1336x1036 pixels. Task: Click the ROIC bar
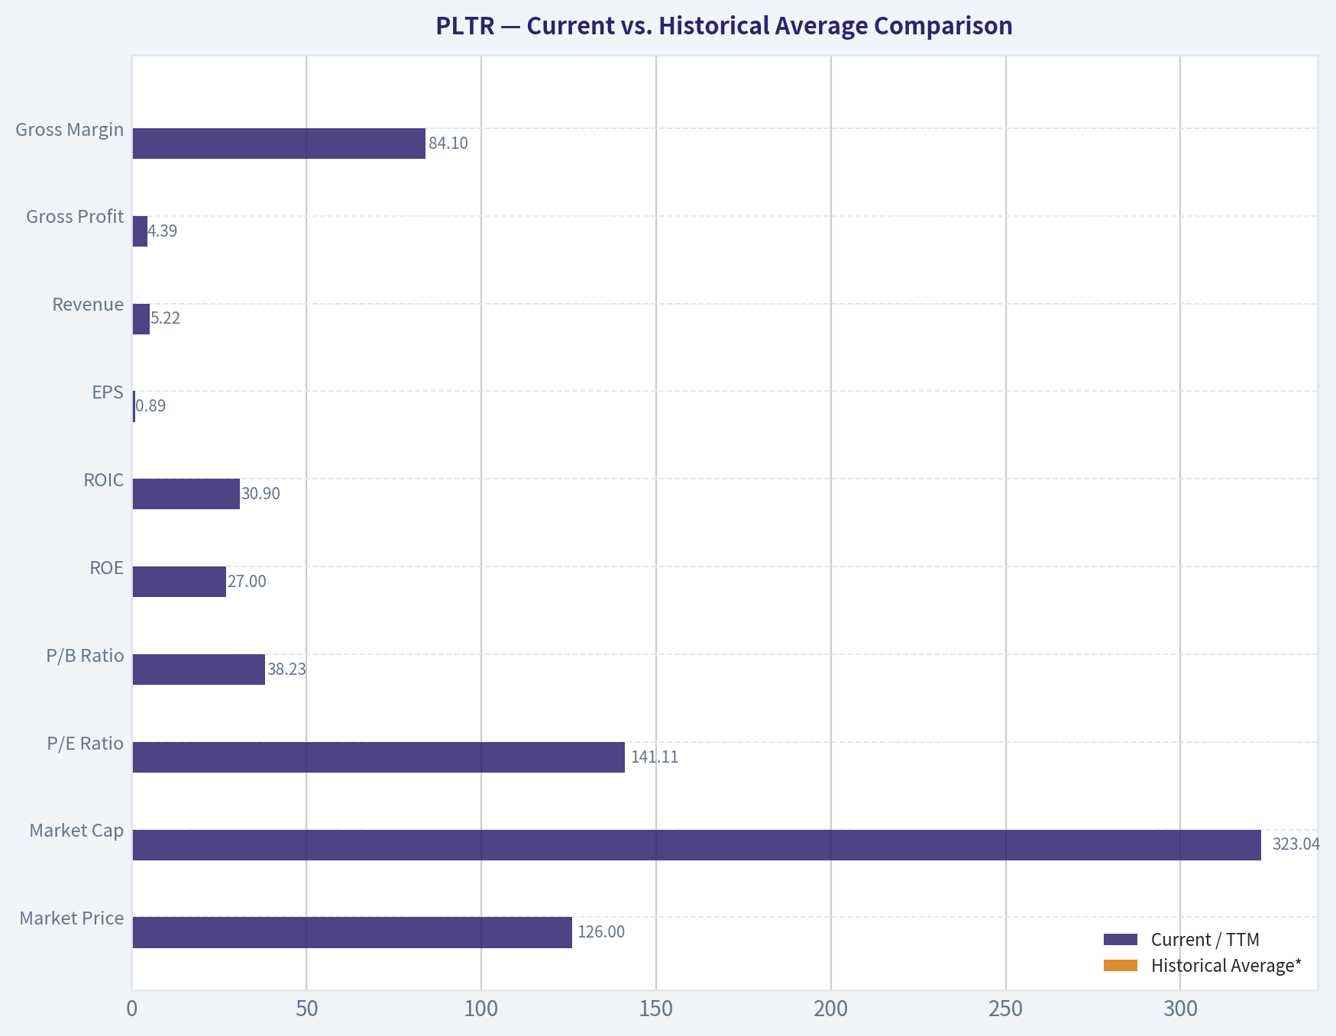click(x=186, y=494)
